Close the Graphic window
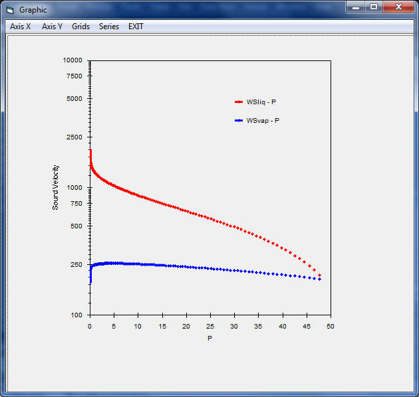The image size is (419, 397). tap(398, 7)
